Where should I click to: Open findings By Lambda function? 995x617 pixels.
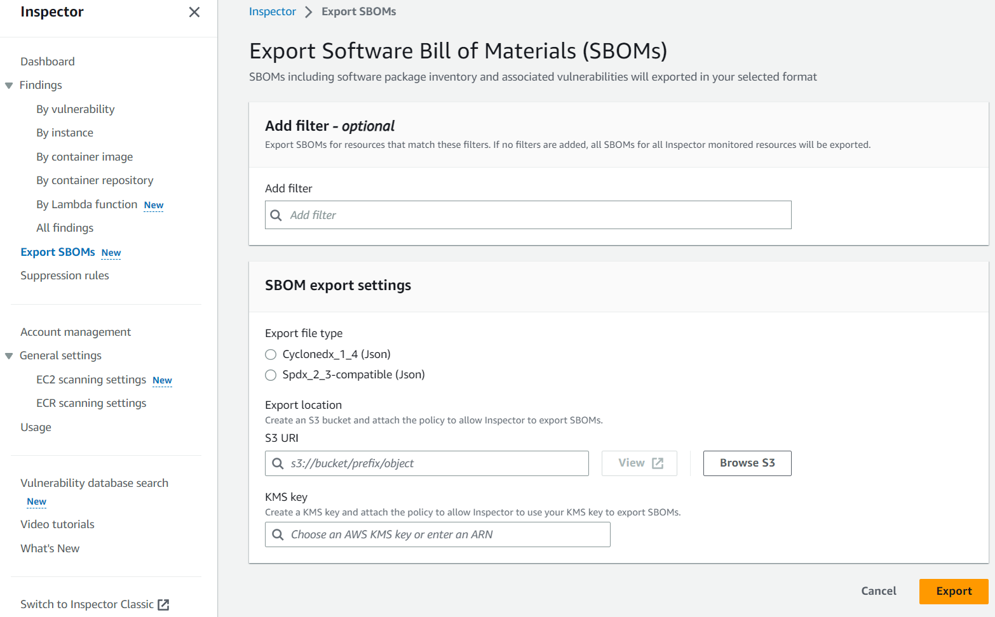[x=87, y=204]
